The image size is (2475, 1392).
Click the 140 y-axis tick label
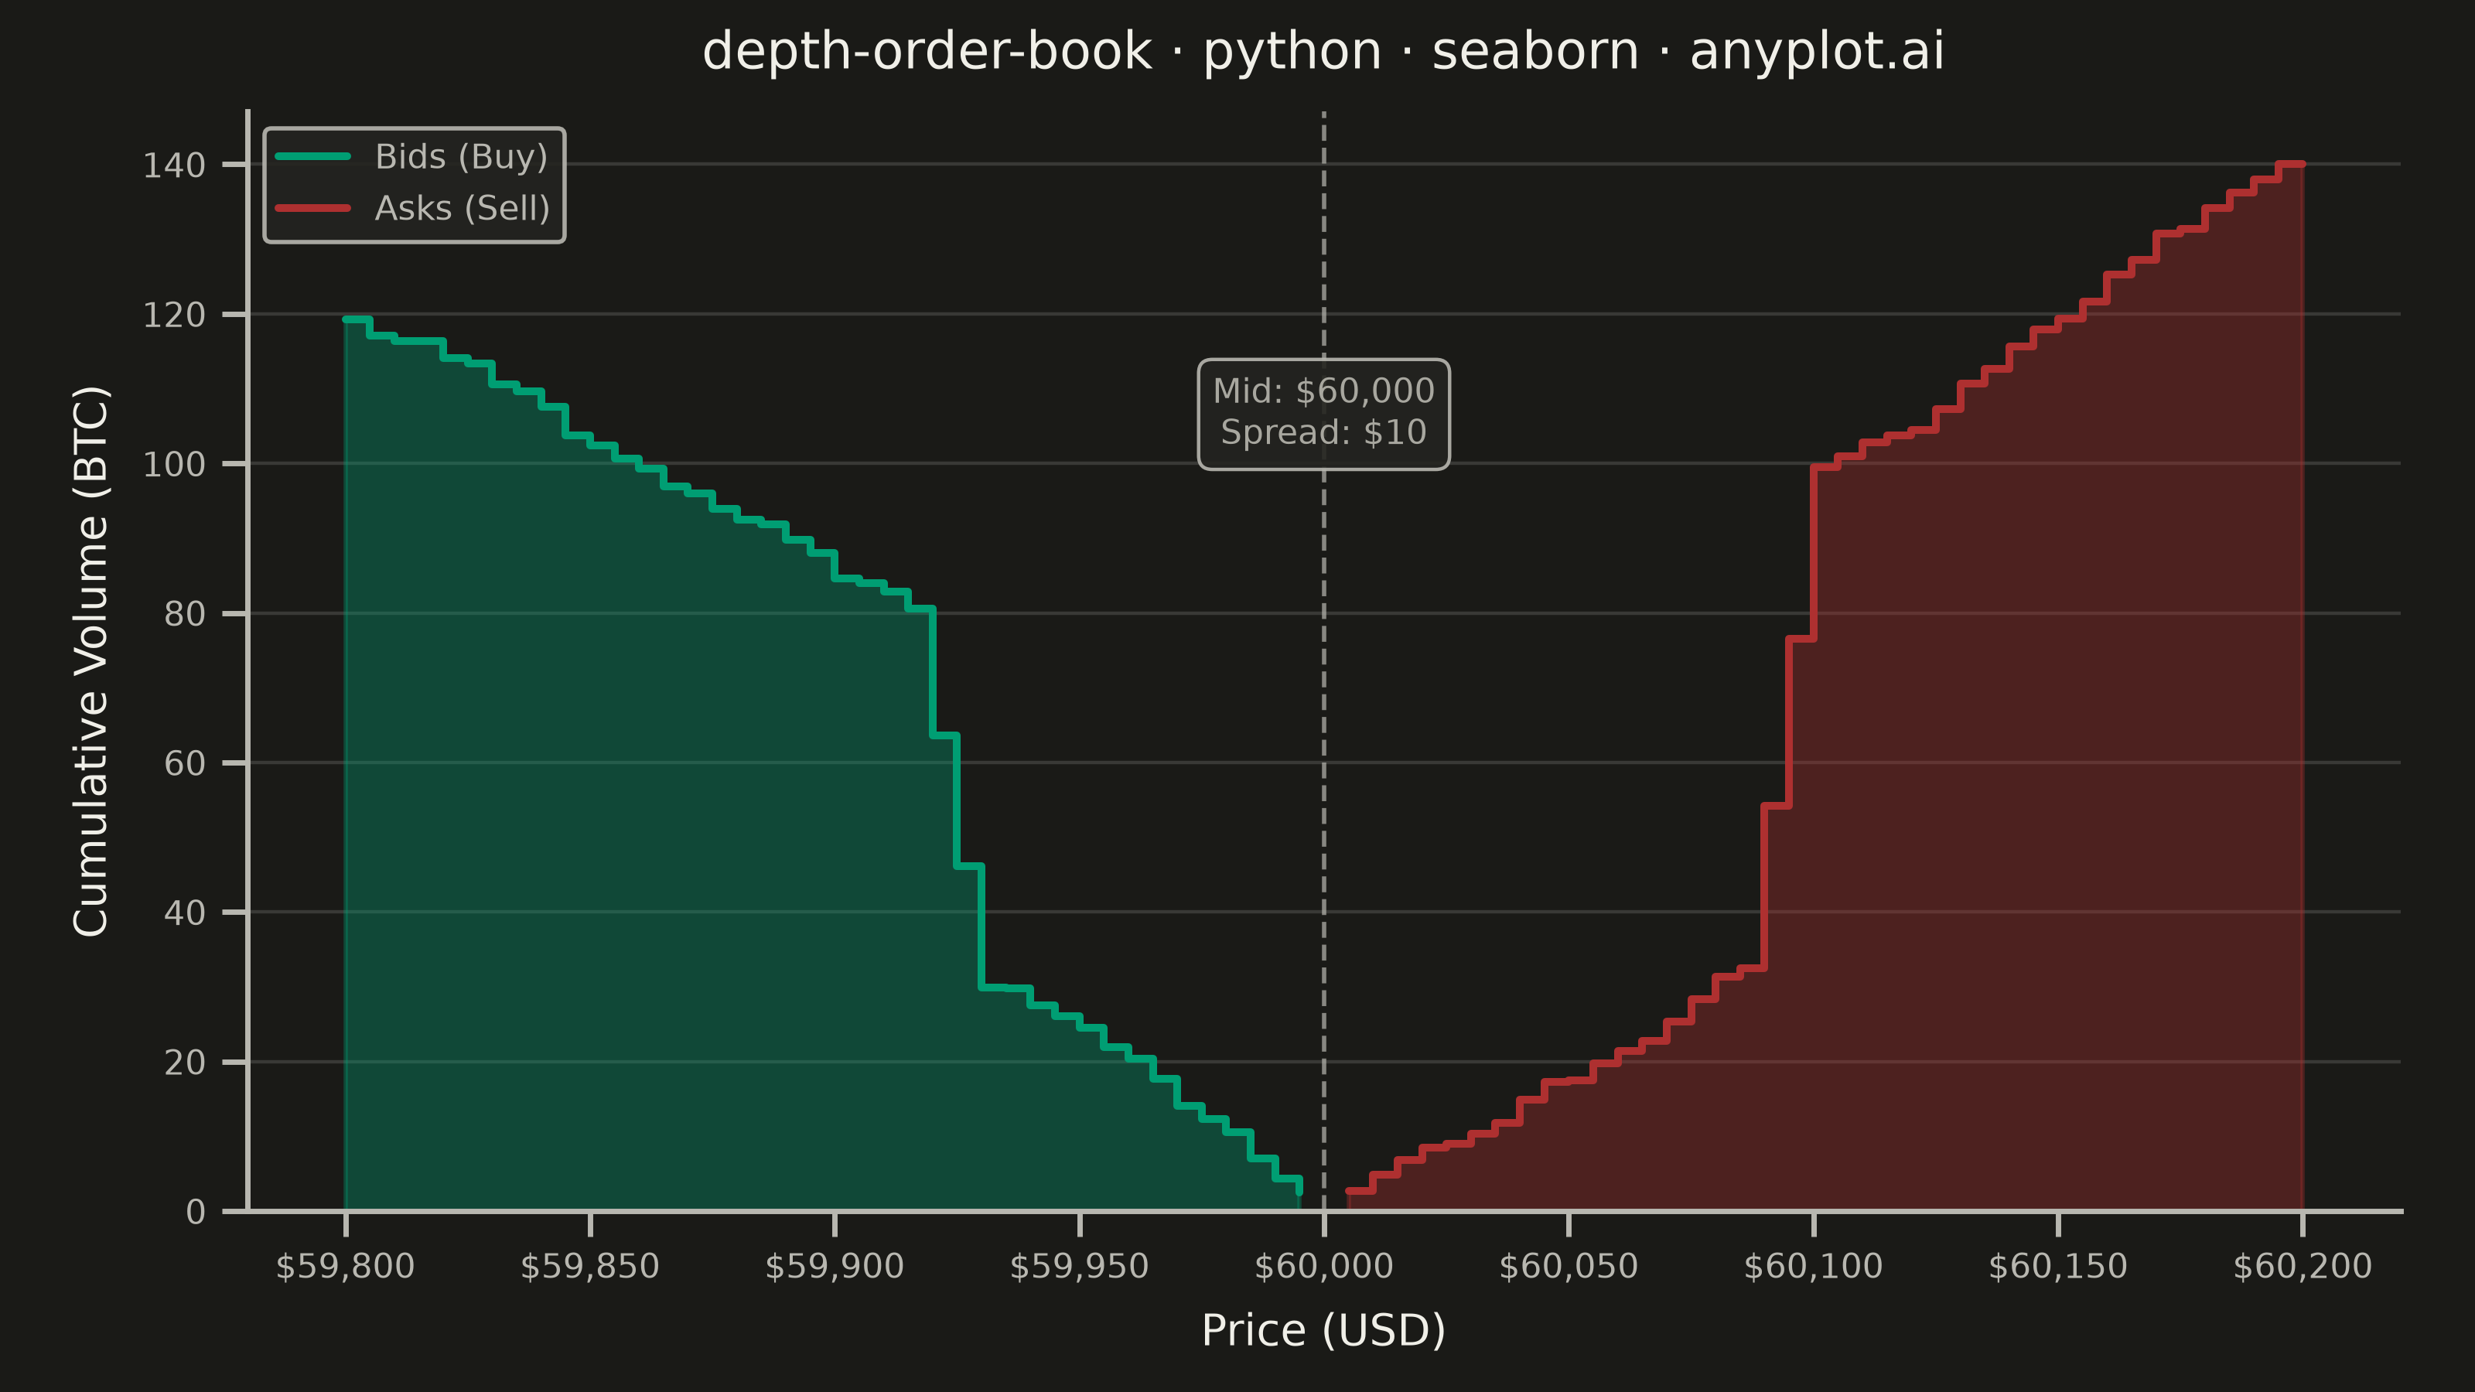click(x=174, y=166)
